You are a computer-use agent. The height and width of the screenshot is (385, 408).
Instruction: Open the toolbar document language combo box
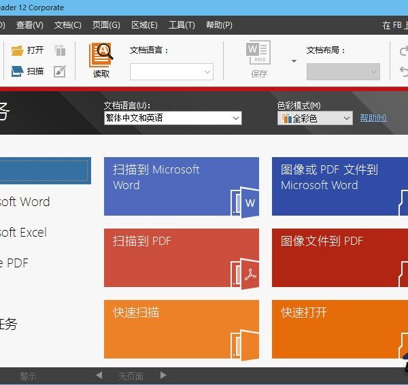pos(171,72)
